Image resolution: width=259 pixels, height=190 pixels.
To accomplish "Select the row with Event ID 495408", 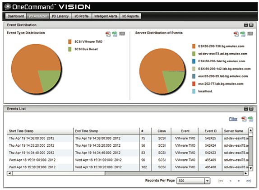I will tap(128, 167).
